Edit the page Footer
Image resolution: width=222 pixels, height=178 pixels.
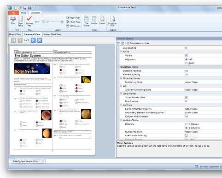102,20
